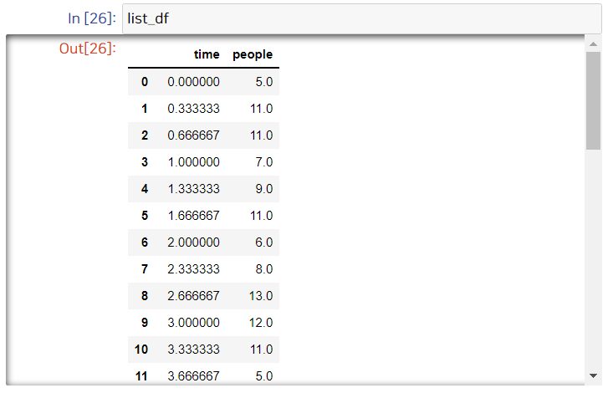Click the row index label 0

coord(145,82)
